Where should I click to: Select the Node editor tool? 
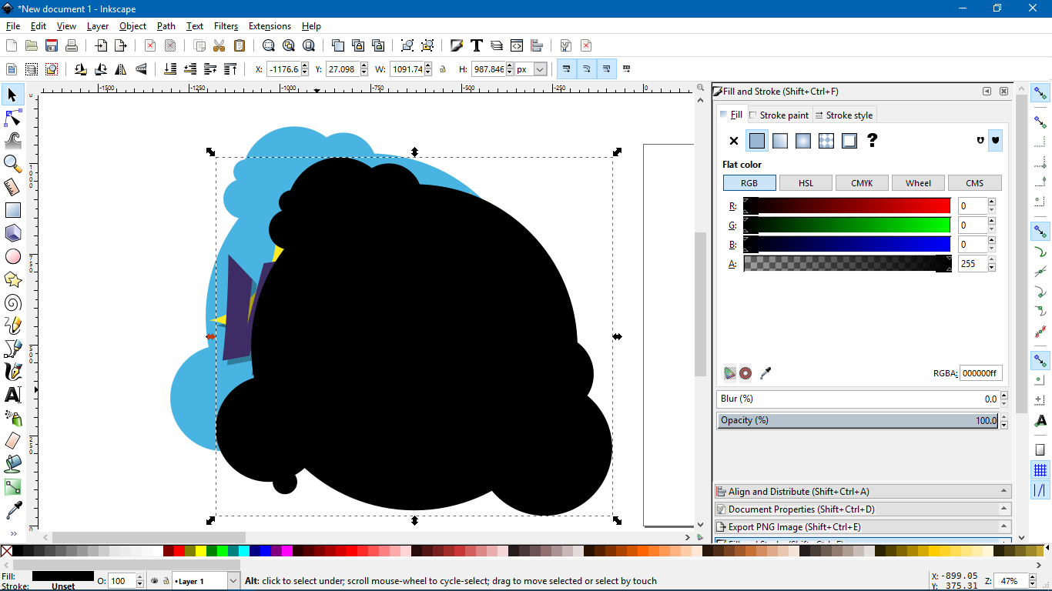[x=12, y=117]
